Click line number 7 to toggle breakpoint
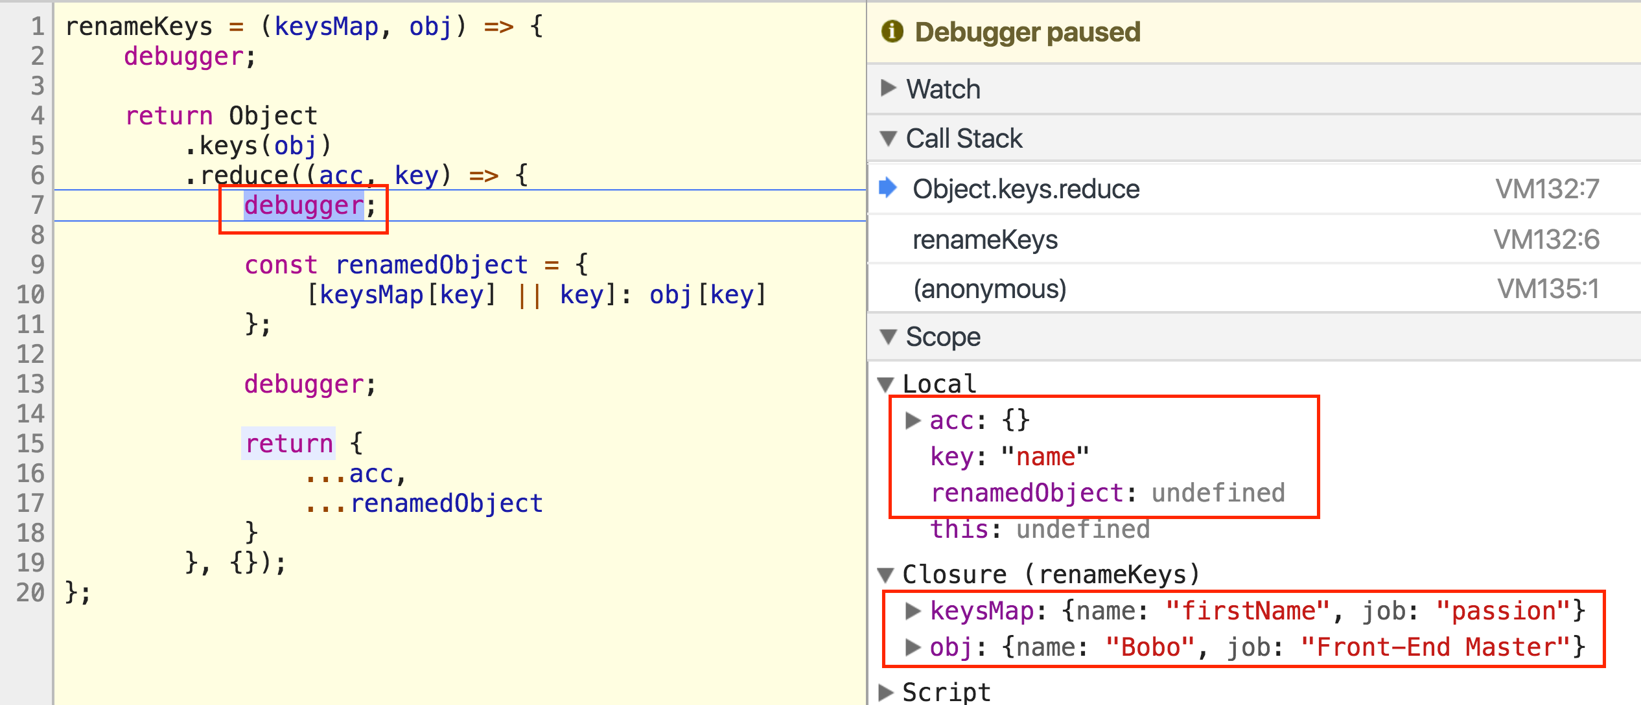Screen dimensions: 1641x705 point(37,206)
